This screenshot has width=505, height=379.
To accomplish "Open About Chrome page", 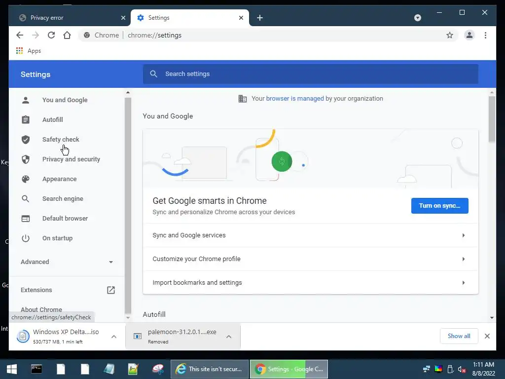I will [x=41, y=309].
